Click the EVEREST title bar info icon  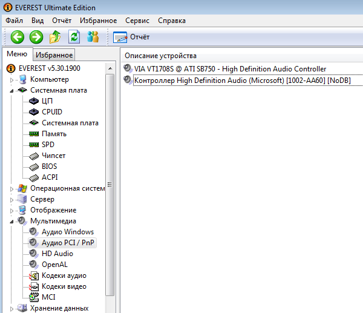(x=8, y=7)
